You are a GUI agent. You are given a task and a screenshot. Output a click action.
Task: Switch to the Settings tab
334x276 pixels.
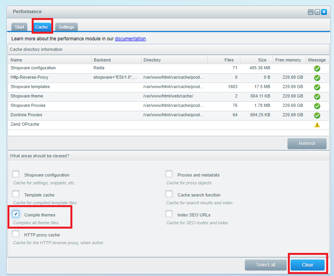pyautogui.click(x=66, y=27)
